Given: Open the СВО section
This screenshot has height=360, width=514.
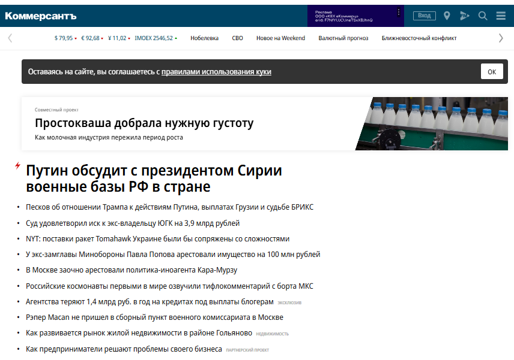Looking at the screenshot, I should tap(237, 37).
